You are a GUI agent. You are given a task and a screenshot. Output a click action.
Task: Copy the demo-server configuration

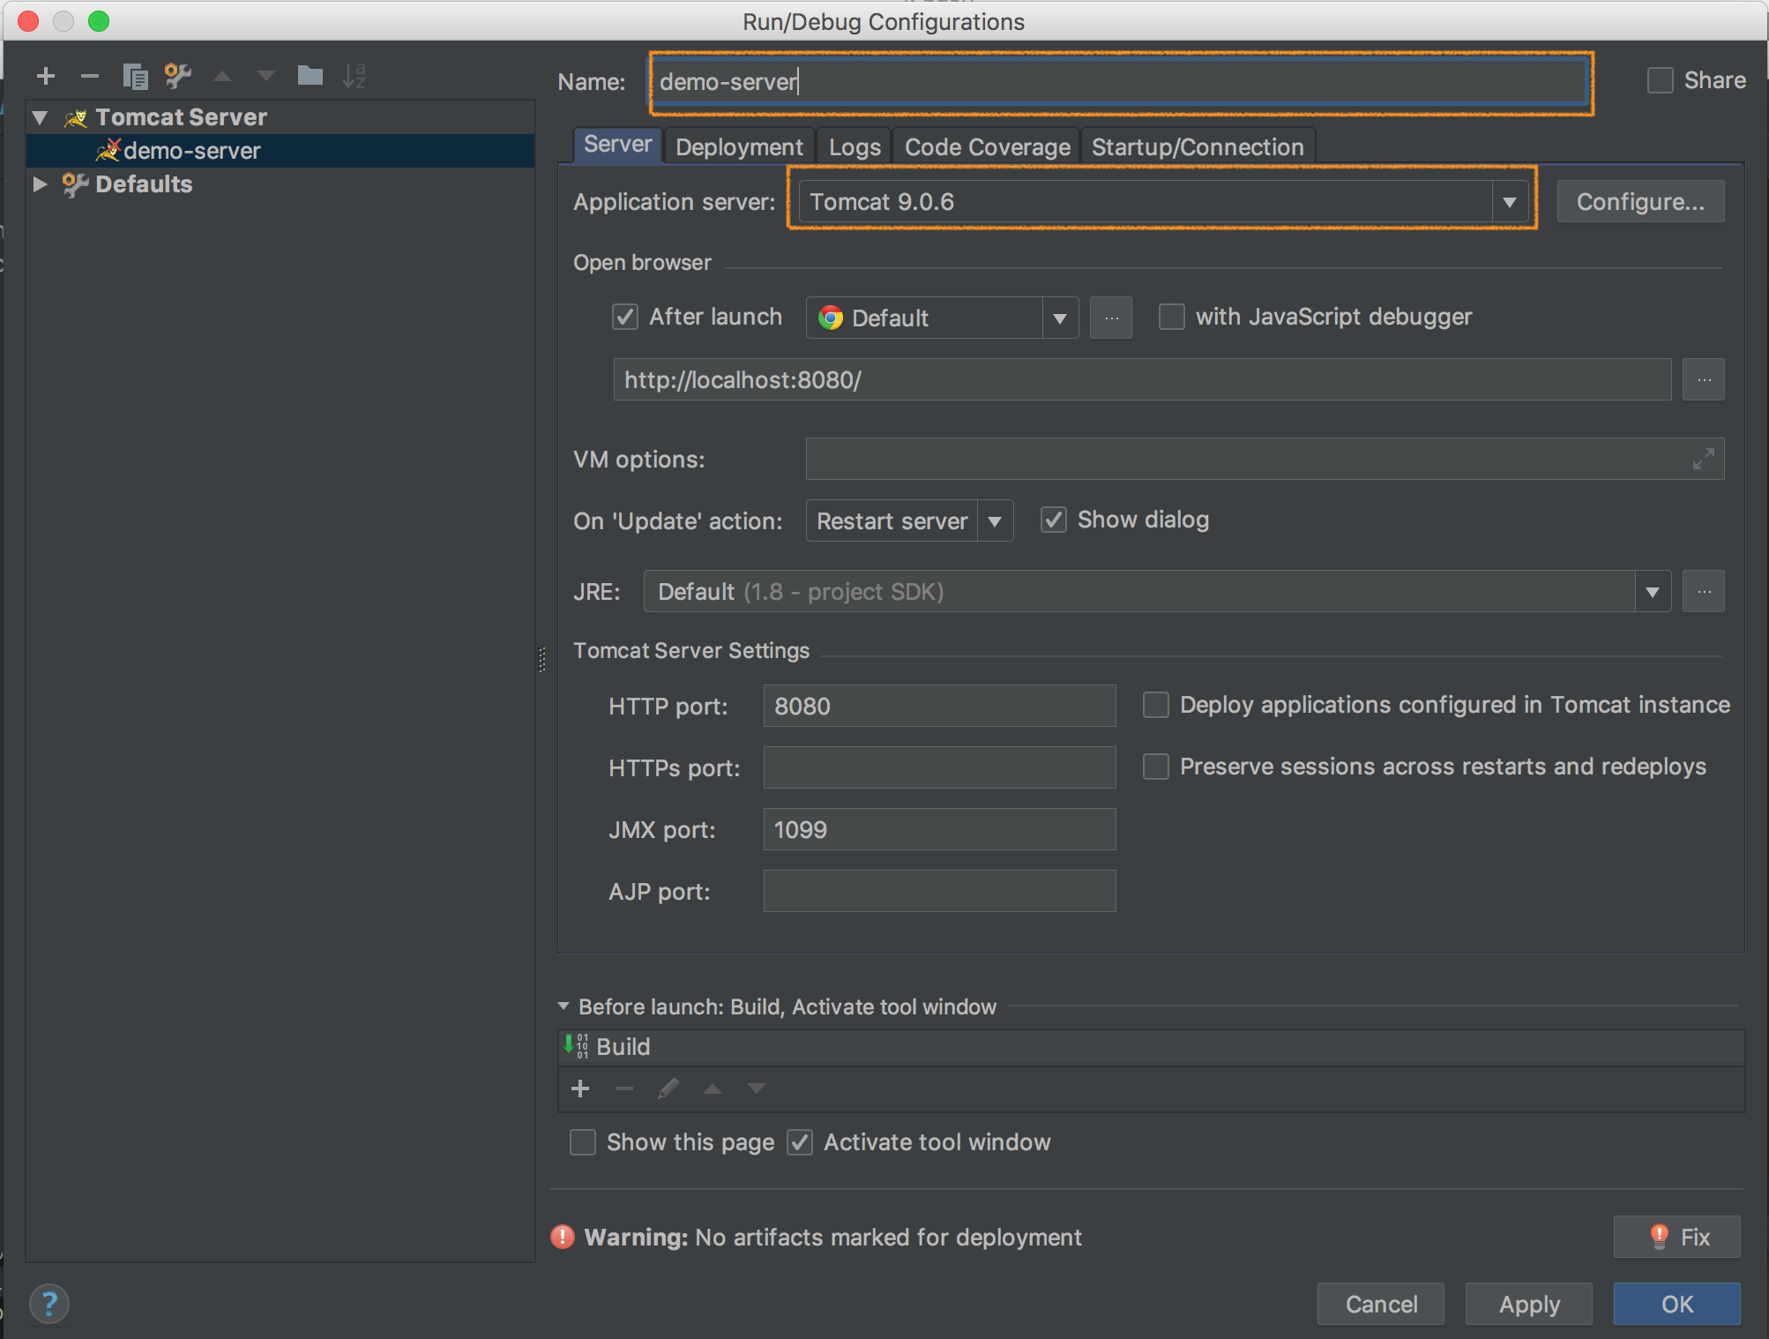[135, 76]
